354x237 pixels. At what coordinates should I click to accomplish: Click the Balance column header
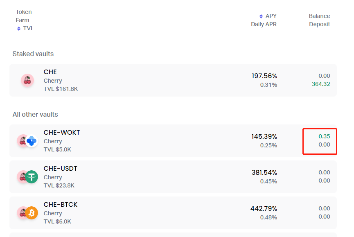tap(319, 16)
